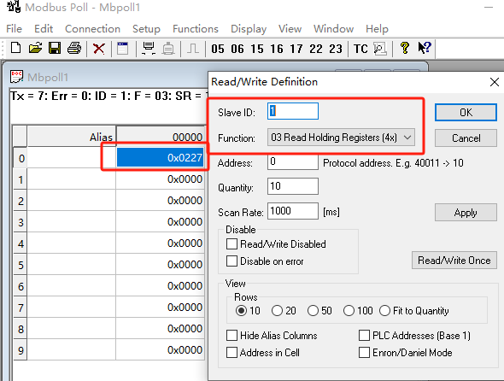Open the Functions menu
This screenshot has width=504, height=381.
[196, 29]
